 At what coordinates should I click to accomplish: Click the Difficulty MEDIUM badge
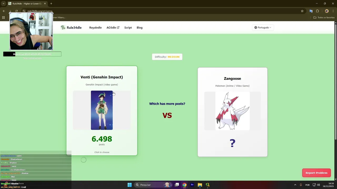pos(167,57)
